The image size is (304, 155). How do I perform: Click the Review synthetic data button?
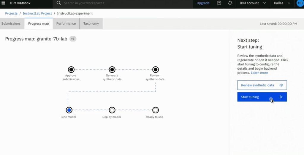(262, 85)
